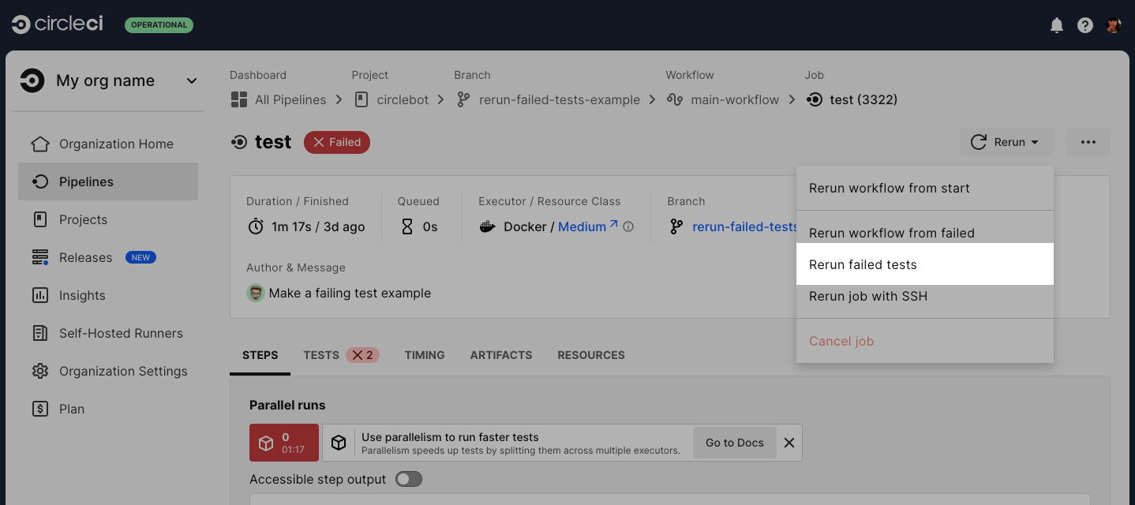Switch to the TESTS tab
Screen dimensions: 1135x505
point(341,355)
